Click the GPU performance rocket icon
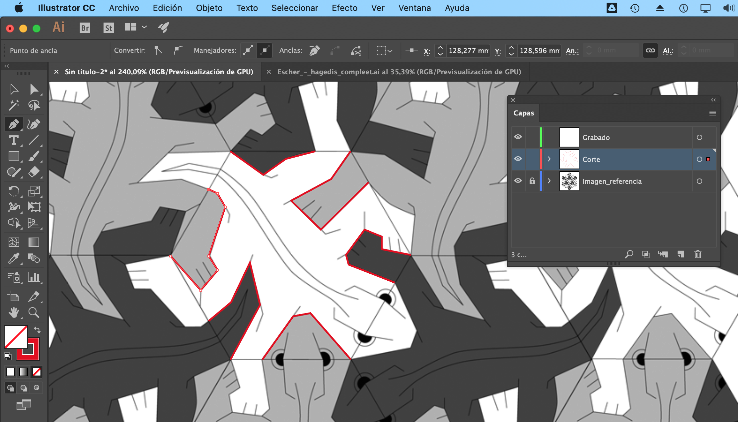Screen dimensions: 738x422 pyautogui.click(x=164, y=27)
